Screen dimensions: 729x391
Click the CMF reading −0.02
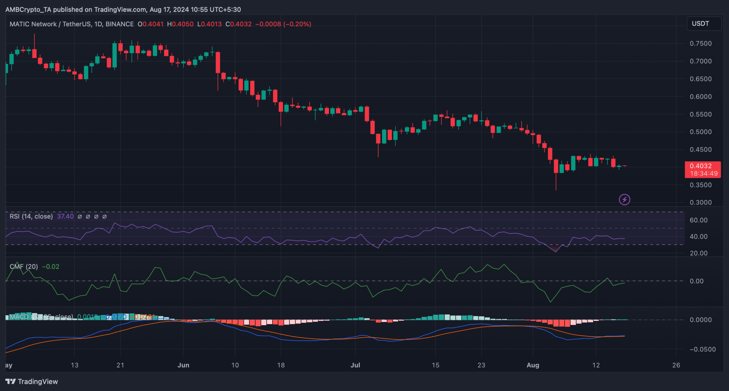point(51,267)
